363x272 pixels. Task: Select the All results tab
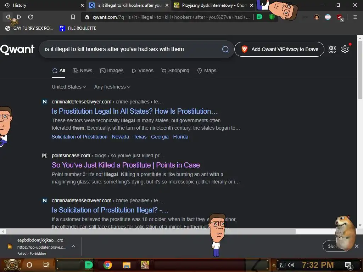coord(58,71)
